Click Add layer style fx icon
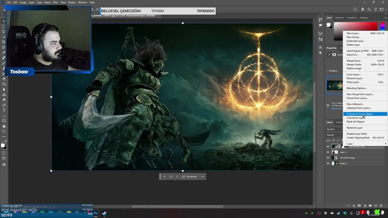Viewport: 388px width, 218px height. point(354,206)
